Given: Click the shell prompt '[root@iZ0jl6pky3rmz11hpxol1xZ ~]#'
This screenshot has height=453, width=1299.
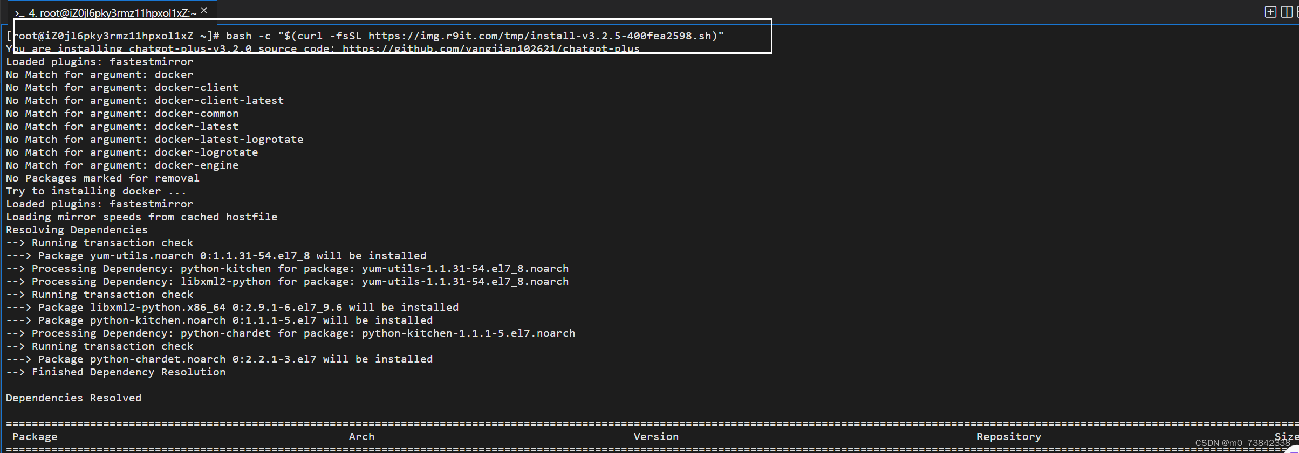Looking at the screenshot, I should coord(112,36).
